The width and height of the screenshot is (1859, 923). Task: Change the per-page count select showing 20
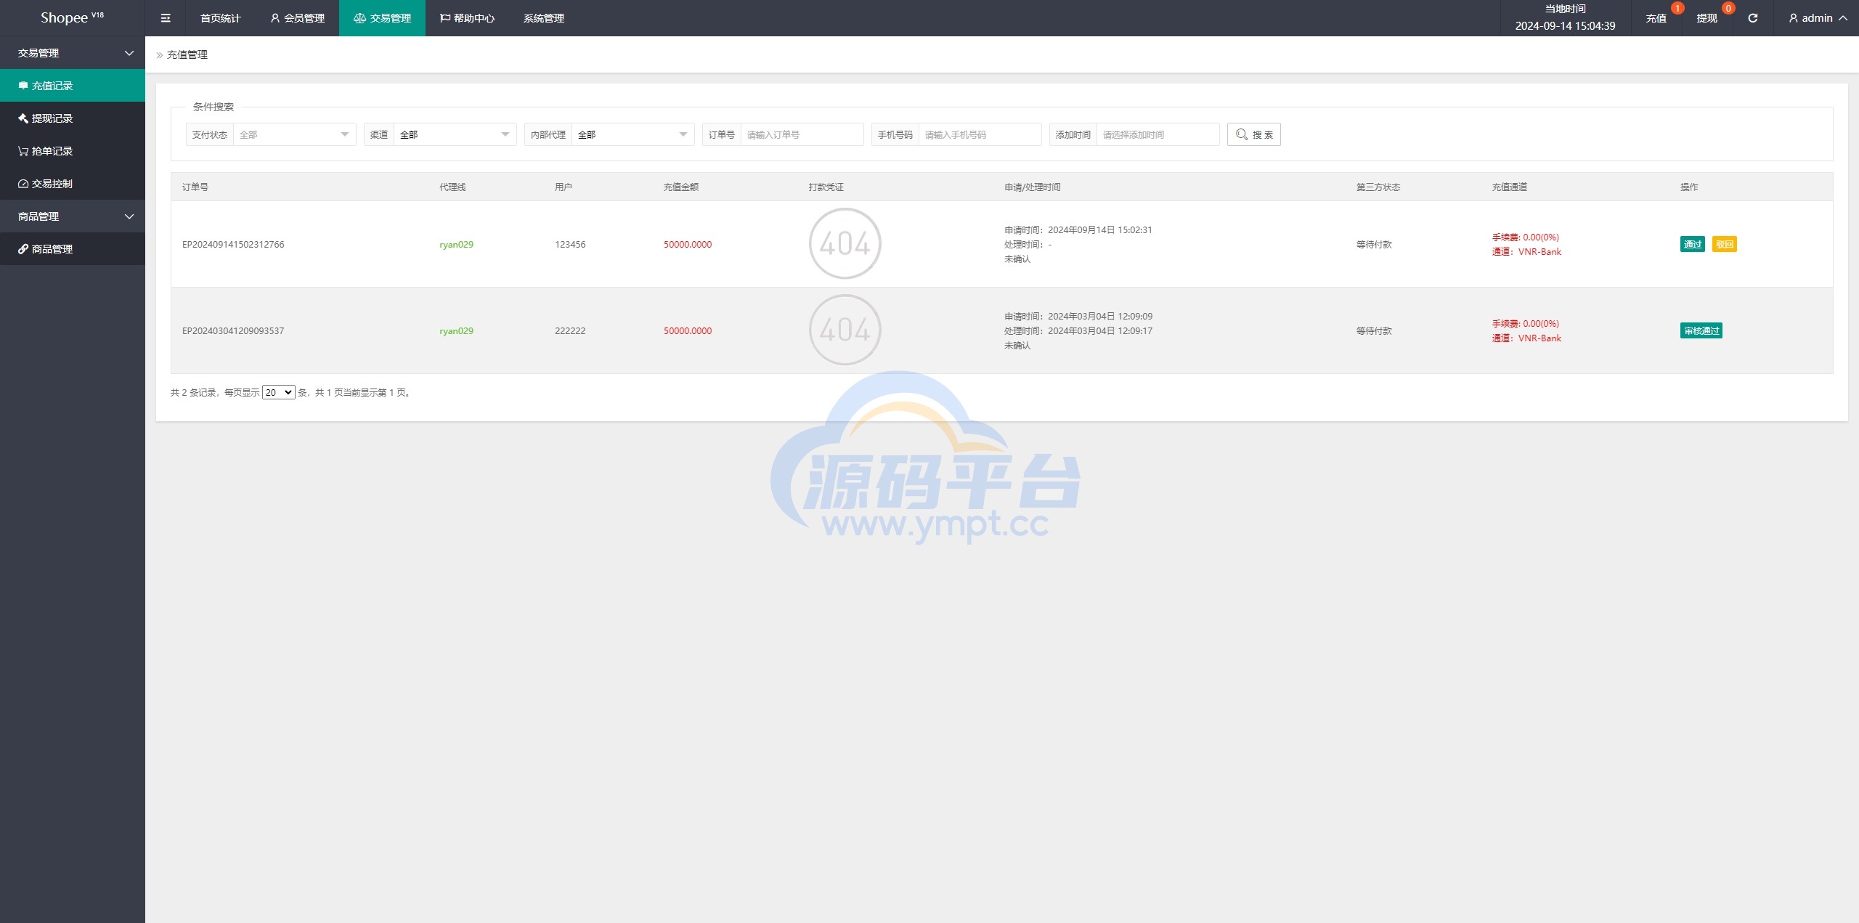tap(278, 392)
